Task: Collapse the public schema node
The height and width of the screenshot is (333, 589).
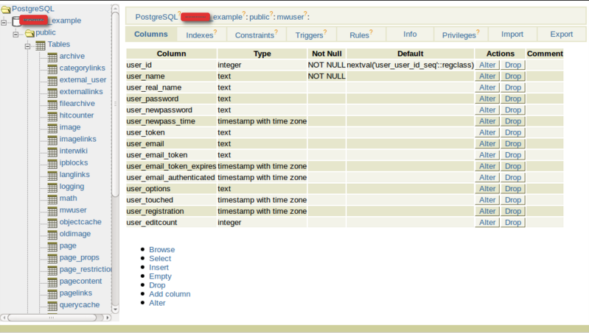Action: point(17,33)
